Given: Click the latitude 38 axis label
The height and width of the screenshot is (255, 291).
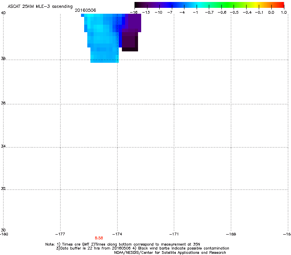Looking at the screenshot, I should click(x=3, y=58).
